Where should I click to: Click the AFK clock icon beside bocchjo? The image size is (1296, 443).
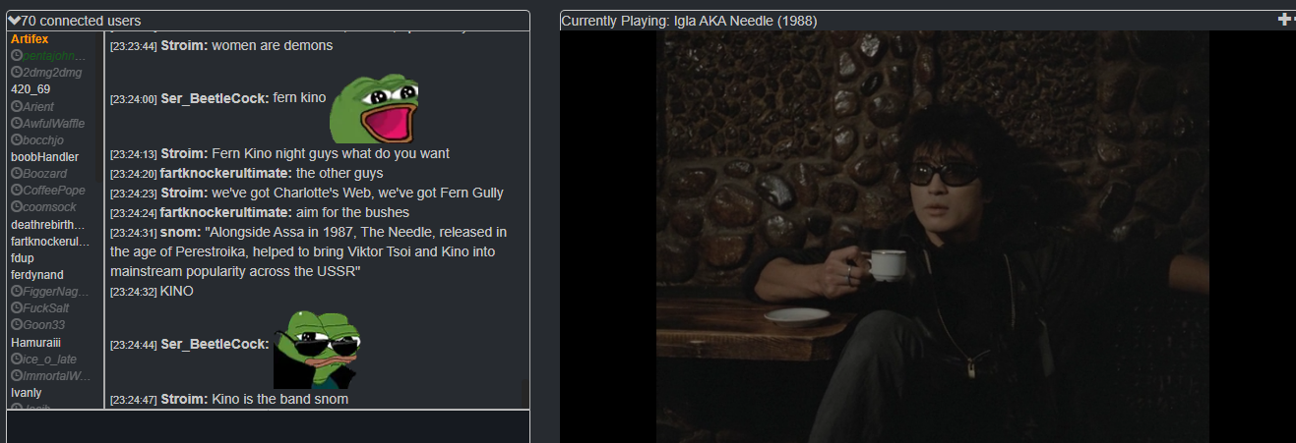tap(17, 139)
